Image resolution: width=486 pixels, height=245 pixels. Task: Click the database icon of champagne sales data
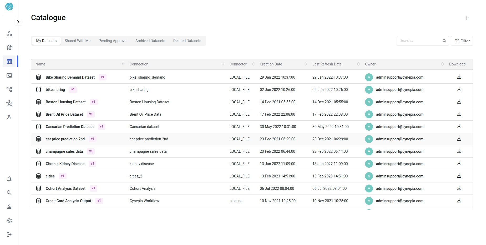point(38,151)
